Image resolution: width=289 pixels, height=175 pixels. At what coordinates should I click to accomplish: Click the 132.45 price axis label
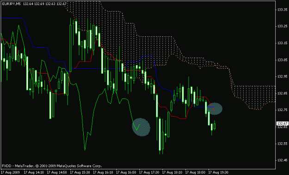point(283,160)
